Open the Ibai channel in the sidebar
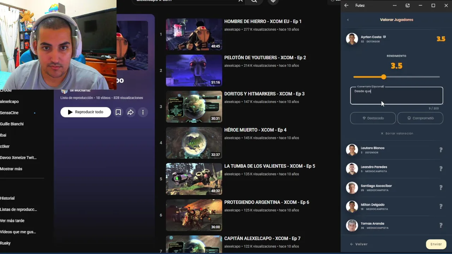452x254 pixels. [x=3, y=135]
